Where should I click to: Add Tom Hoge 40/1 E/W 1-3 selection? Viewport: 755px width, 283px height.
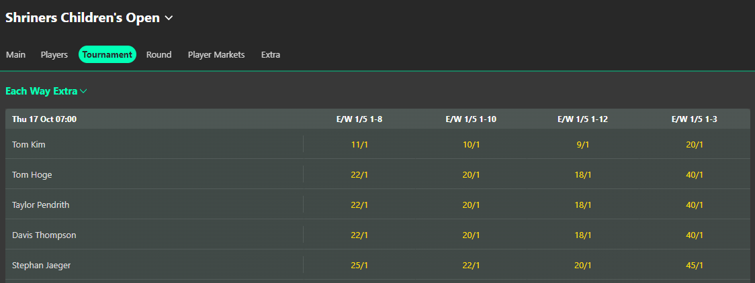coord(695,175)
